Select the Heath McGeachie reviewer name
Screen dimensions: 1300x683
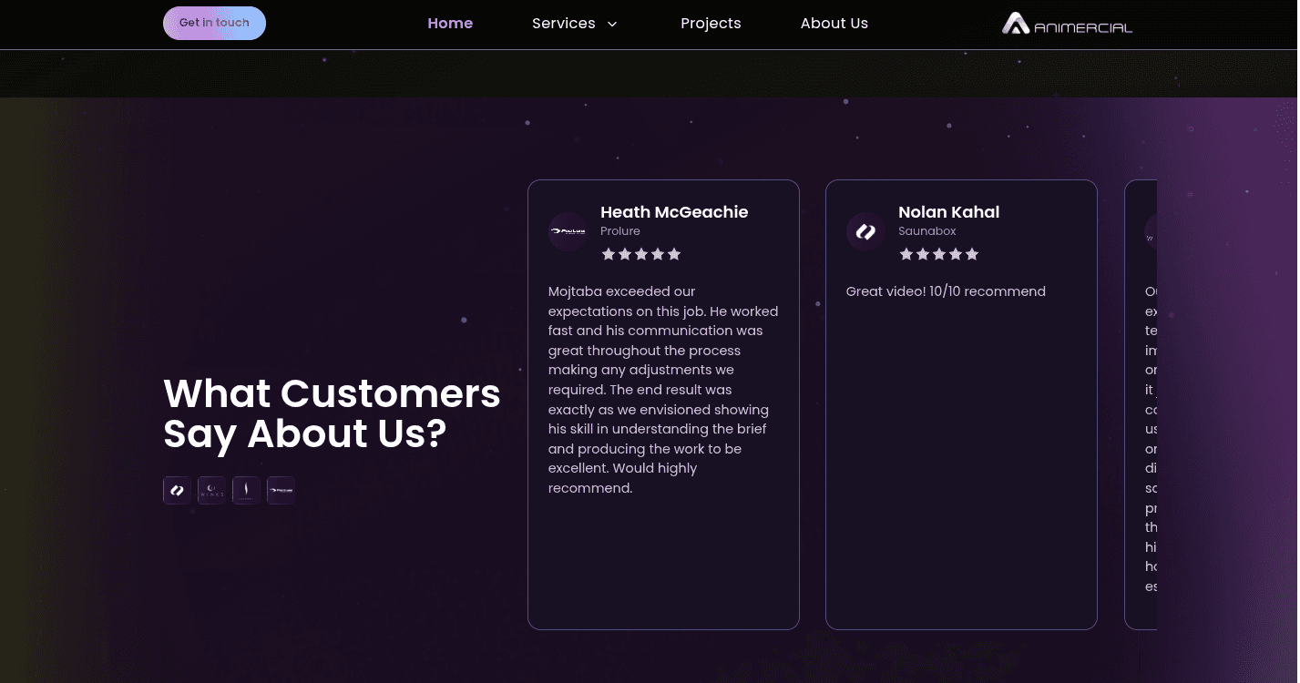pyautogui.click(x=674, y=212)
